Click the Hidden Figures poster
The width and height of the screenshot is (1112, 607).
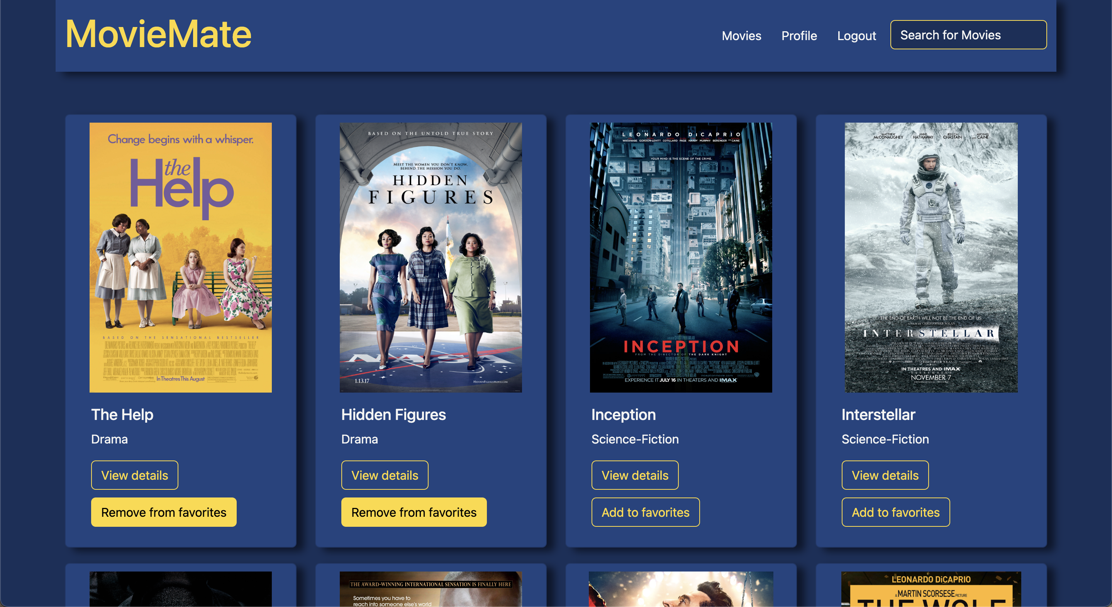(x=431, y=257)
